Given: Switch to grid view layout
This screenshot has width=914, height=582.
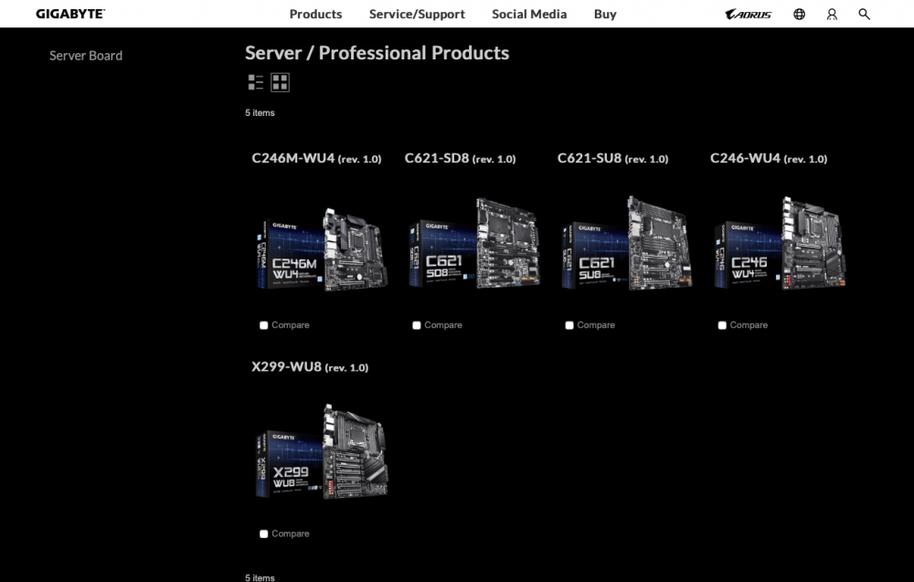Looking at the screenshot, I should [280, 82].
